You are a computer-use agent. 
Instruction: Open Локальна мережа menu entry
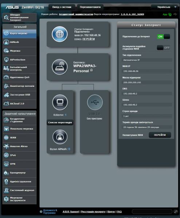click(19, 129)
